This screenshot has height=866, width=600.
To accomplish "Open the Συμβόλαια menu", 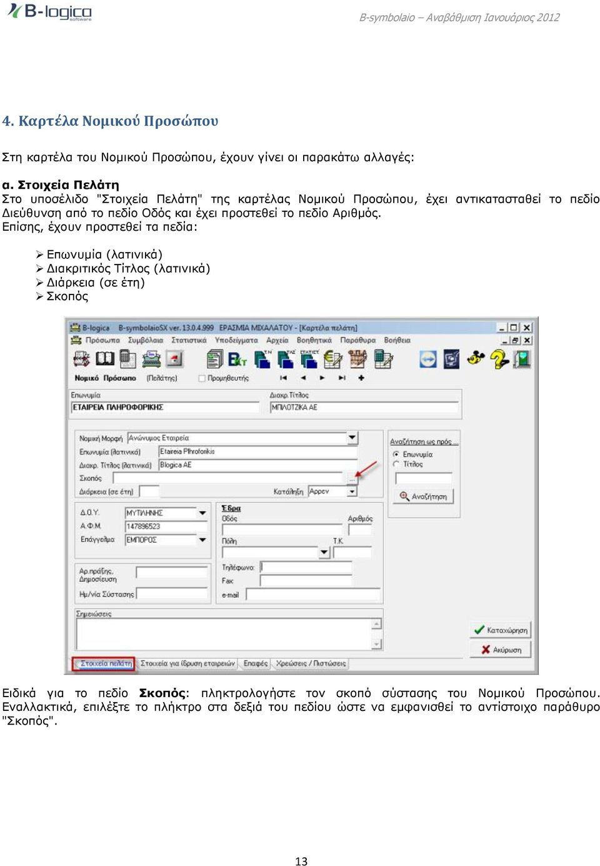I will pos(146,340).
